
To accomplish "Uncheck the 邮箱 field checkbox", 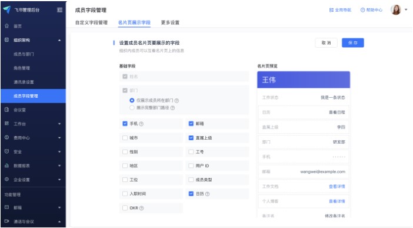I will 191,124.
